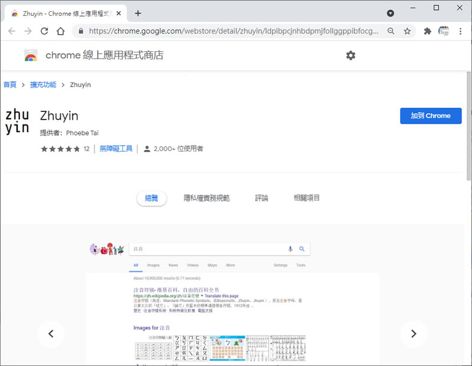
Task: Select the 總覽 tab
Action: [x=152, y=198]
